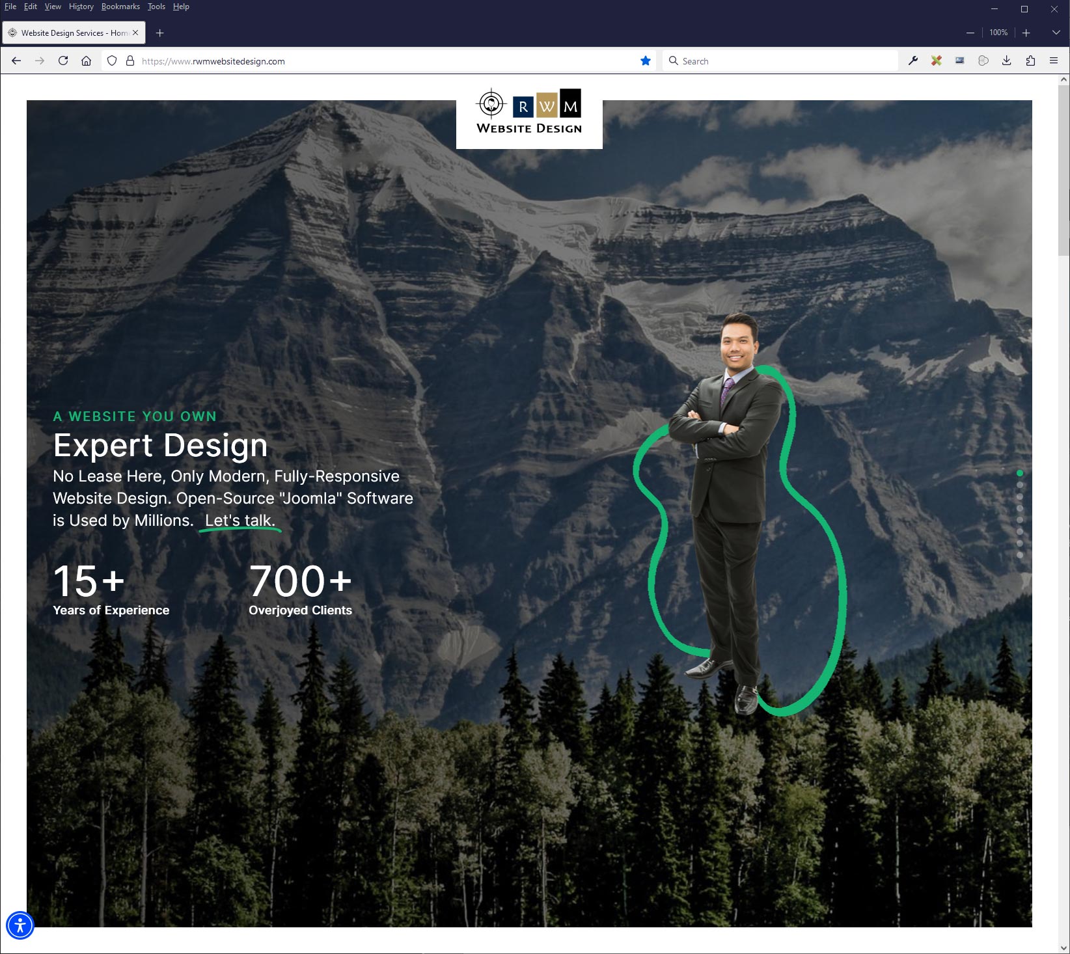Open the View menu
Viewport: 1070px width, 954px height.
click(53, 7)
